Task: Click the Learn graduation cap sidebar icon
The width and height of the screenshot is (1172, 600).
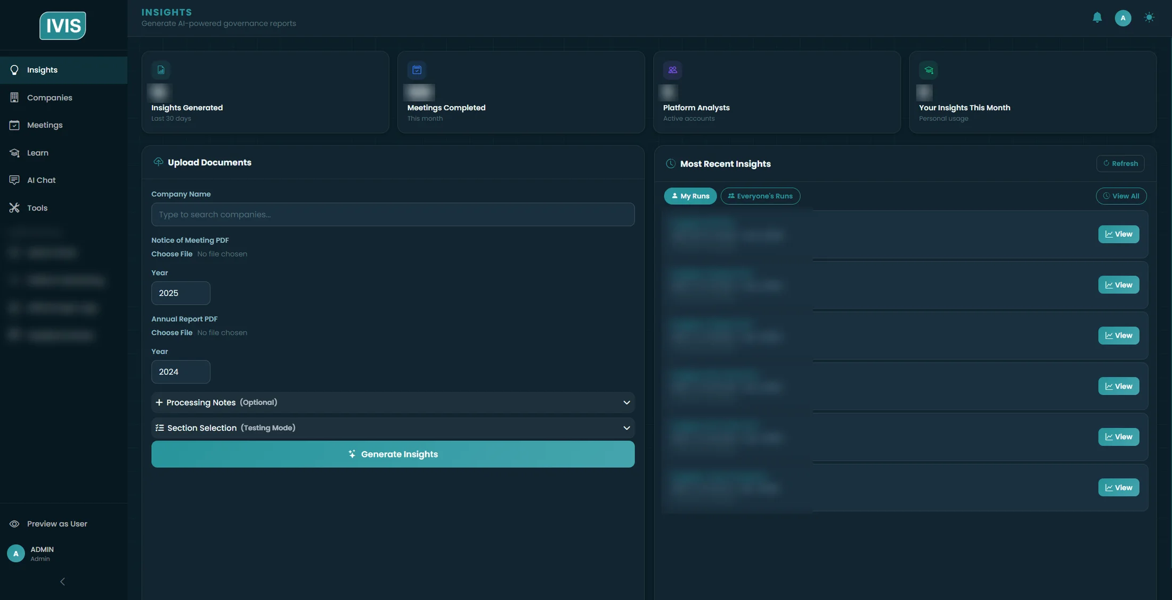Action: click(14, 153)
